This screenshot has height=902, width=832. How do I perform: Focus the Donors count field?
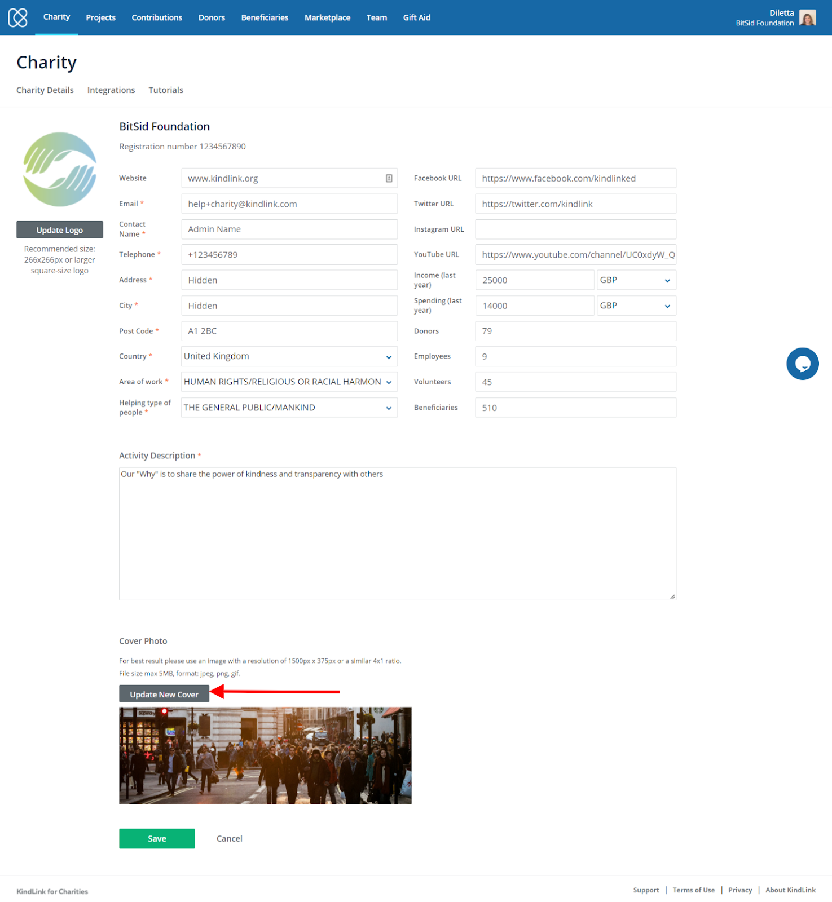(576, 331)
